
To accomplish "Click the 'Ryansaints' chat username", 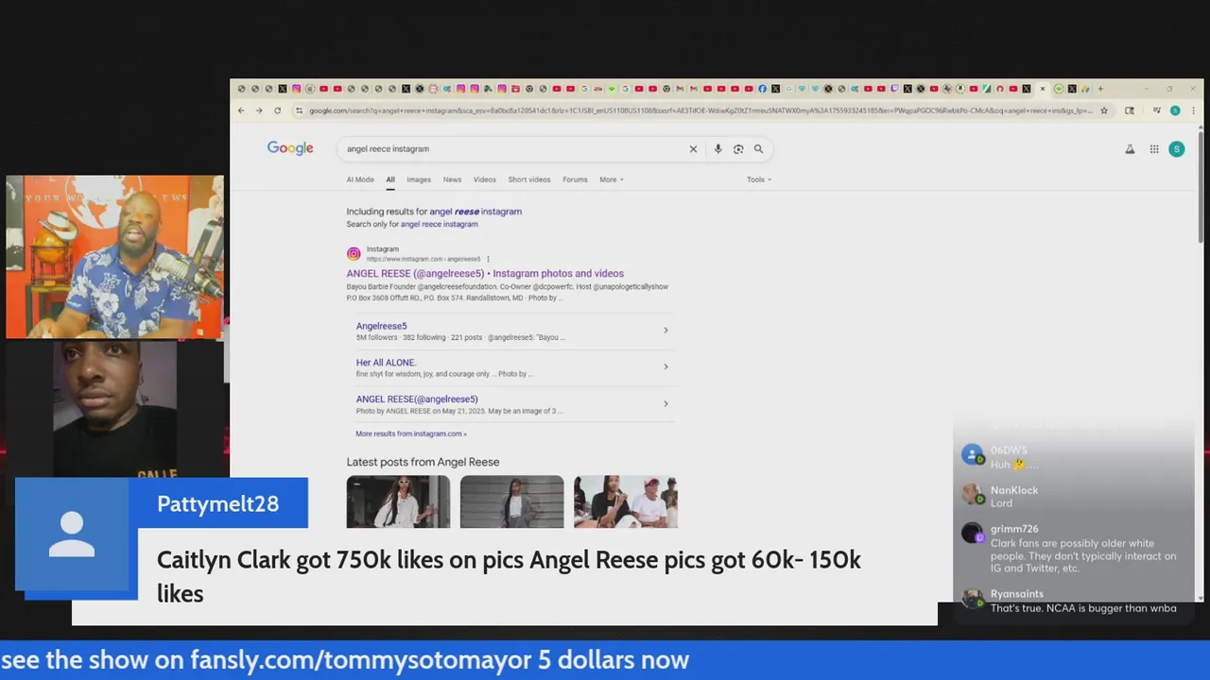I will [1017, 594].
